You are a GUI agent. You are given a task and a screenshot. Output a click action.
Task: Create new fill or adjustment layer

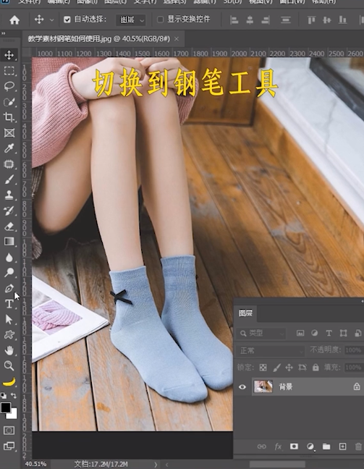tap(310, 447)
